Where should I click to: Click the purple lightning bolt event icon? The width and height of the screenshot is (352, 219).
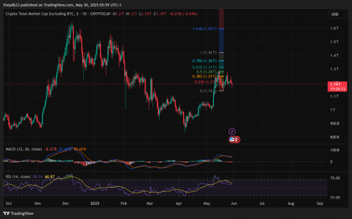point(232,132)
